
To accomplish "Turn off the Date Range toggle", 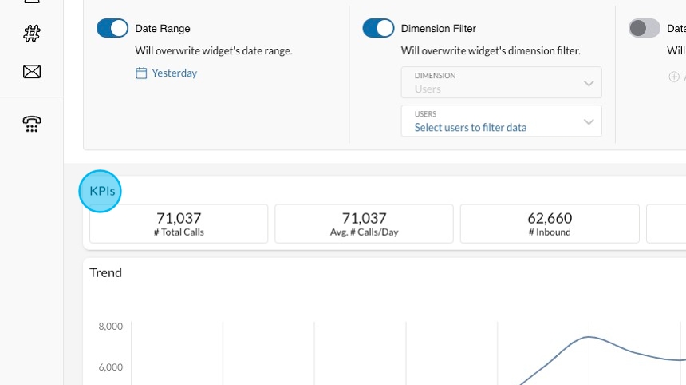I will 112,29.
